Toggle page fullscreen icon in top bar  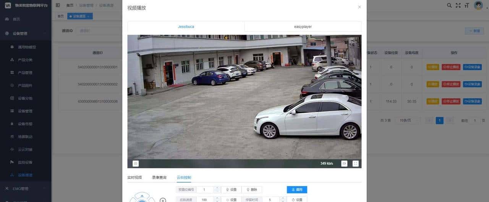458,5
